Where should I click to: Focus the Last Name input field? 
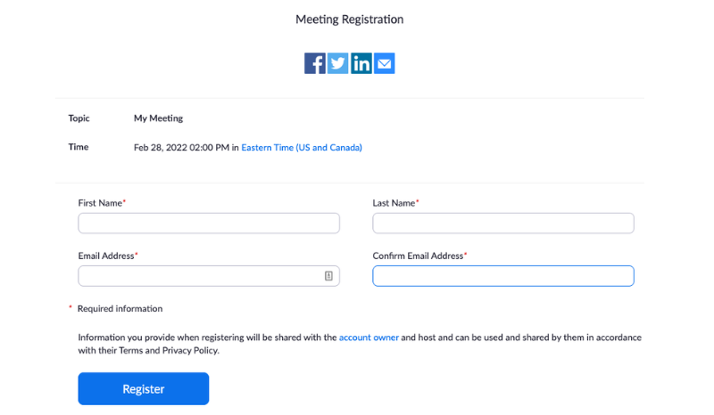tap(503, 224)
